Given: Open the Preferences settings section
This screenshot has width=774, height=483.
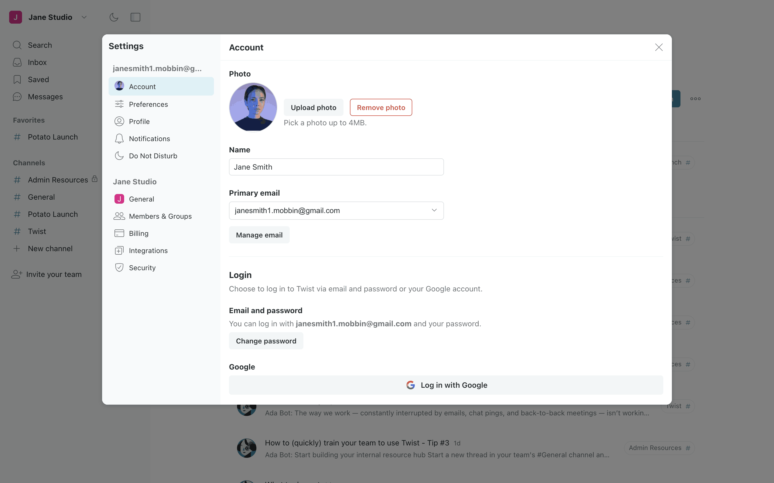Looking at the screenshot, I should (x=148, y=104).
